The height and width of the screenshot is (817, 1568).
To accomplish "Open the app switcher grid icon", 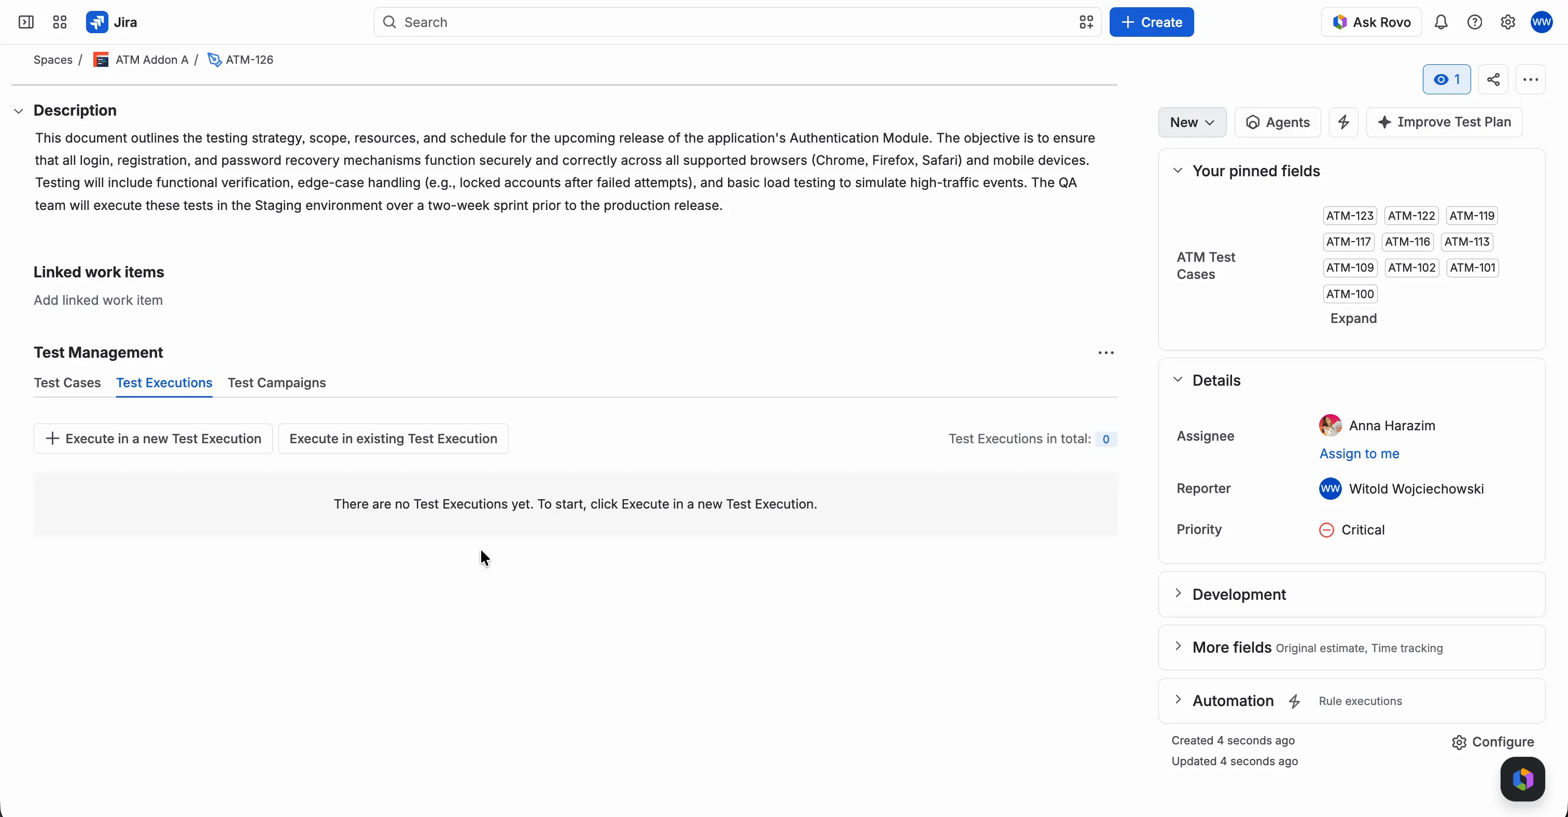I will 60,22.
